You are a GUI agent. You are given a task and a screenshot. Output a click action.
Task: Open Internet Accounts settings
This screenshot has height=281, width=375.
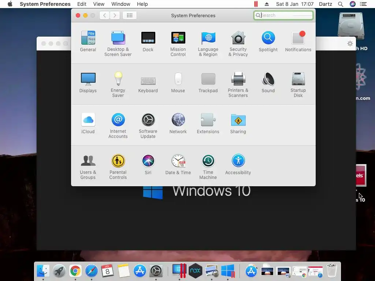click(118, 126)
